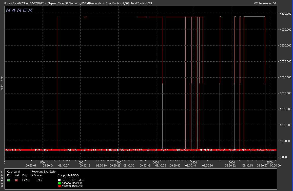Viewport: 293px width, 191px height.
Task: Click the '1500' sequence axis label
Action: point(118,162)
